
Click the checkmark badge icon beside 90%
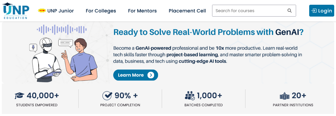click(107, 96)
